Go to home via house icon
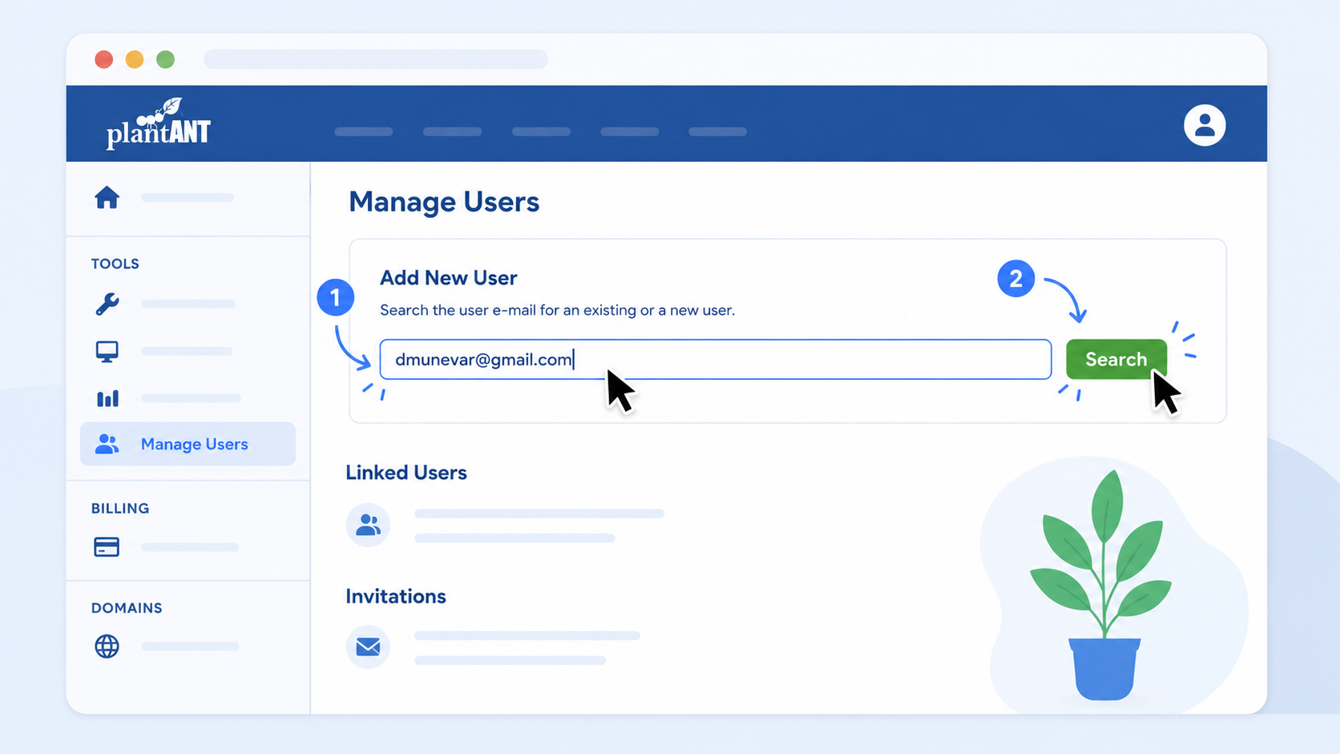This screenshot has height=754, width=1340. click(x=107, y=197)
